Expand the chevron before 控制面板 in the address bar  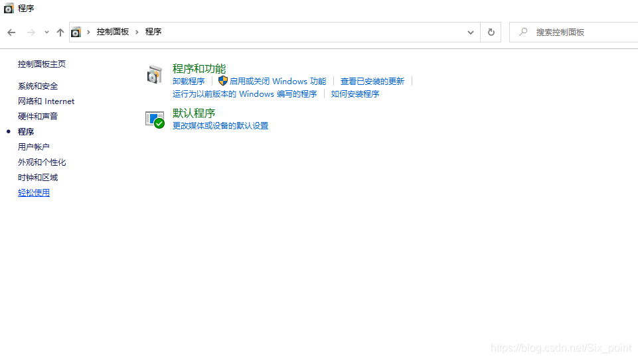click(88, 32)
